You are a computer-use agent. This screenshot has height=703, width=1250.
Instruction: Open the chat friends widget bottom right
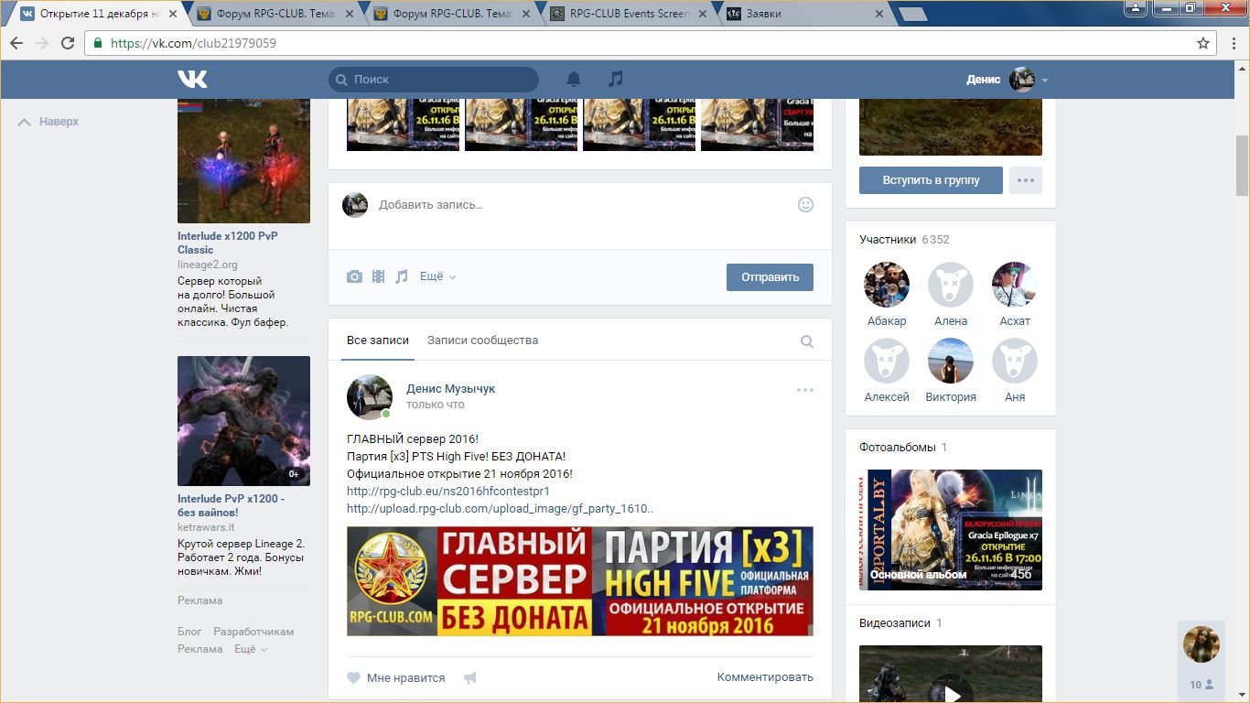pos(1202,662)
